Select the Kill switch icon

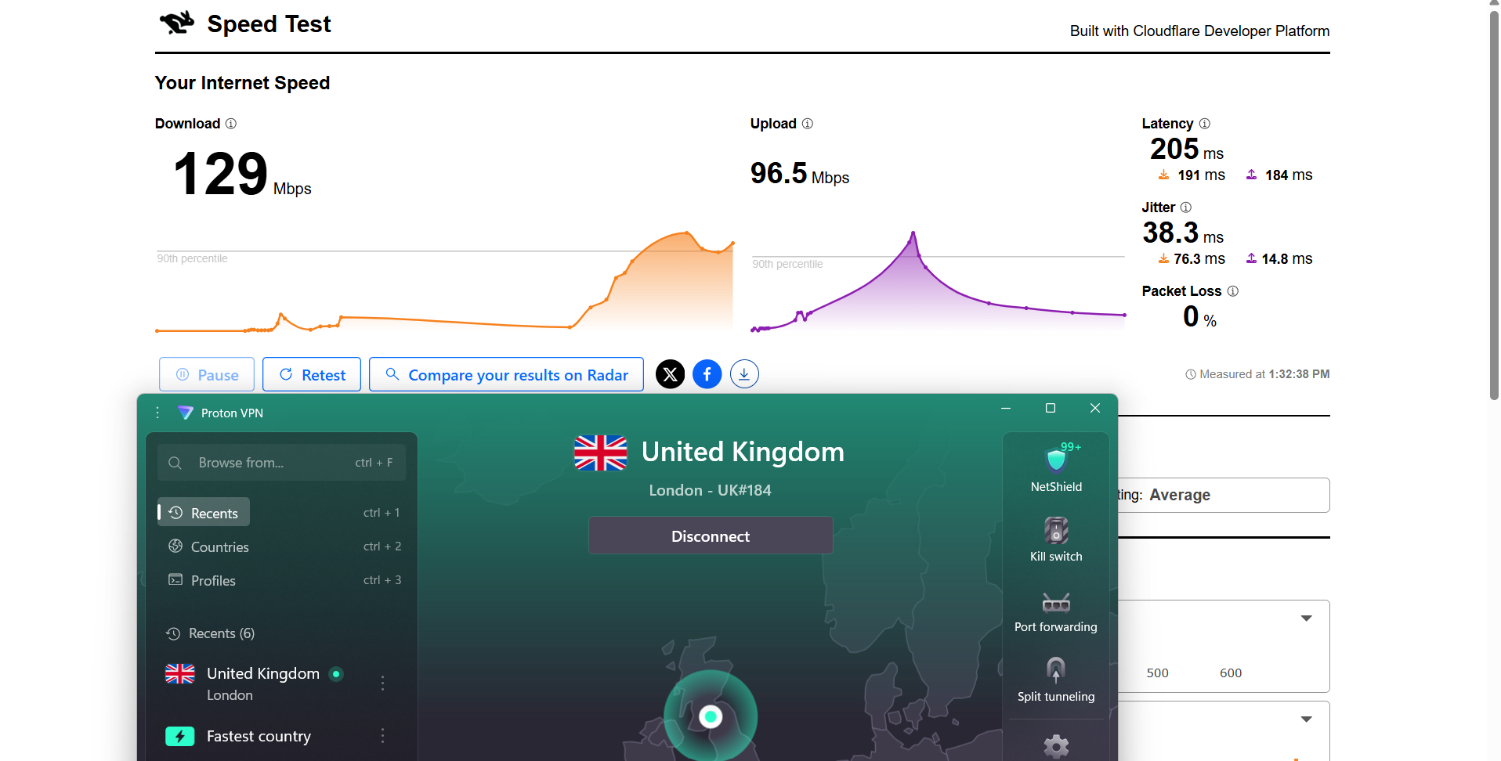[1055, 531]
